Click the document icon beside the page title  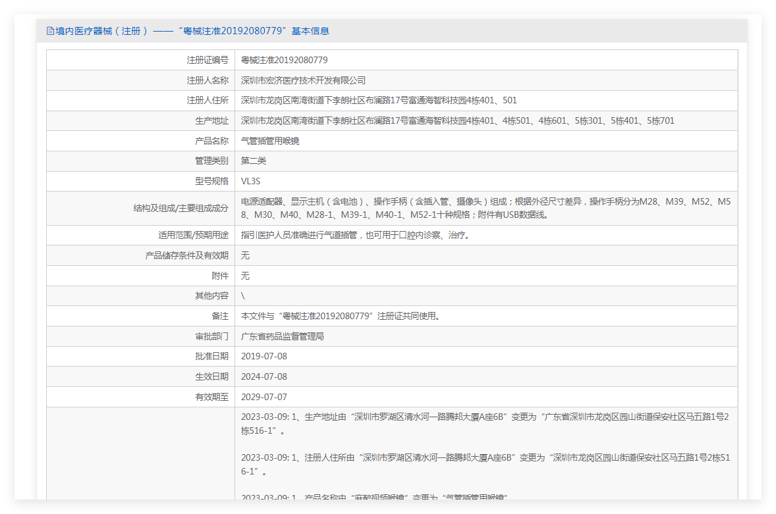point(50,31)
